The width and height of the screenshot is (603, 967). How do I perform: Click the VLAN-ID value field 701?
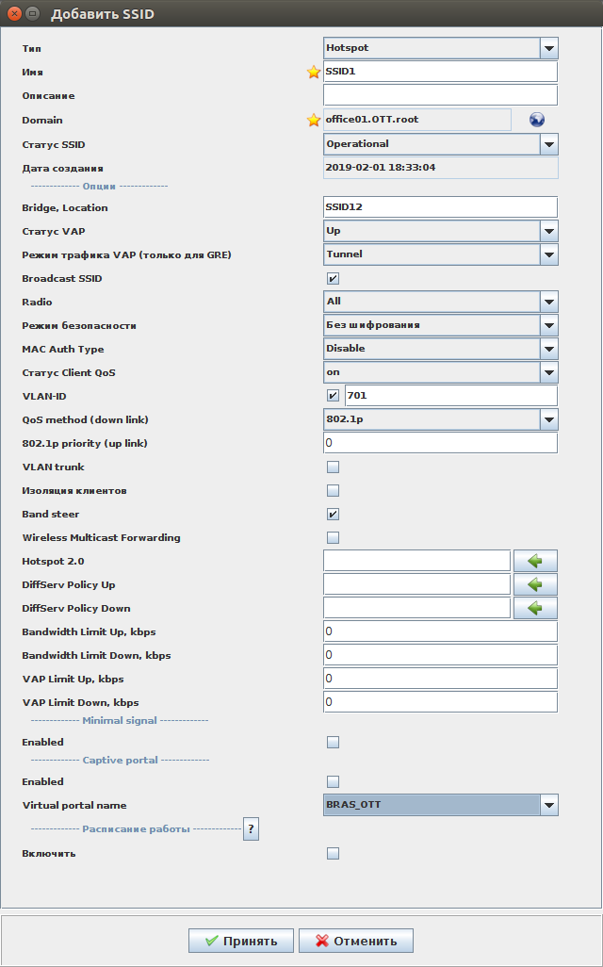450,396
